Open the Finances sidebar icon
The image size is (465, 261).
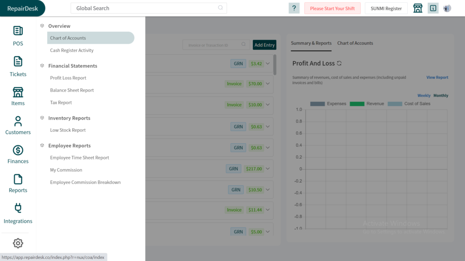point(18,150)
